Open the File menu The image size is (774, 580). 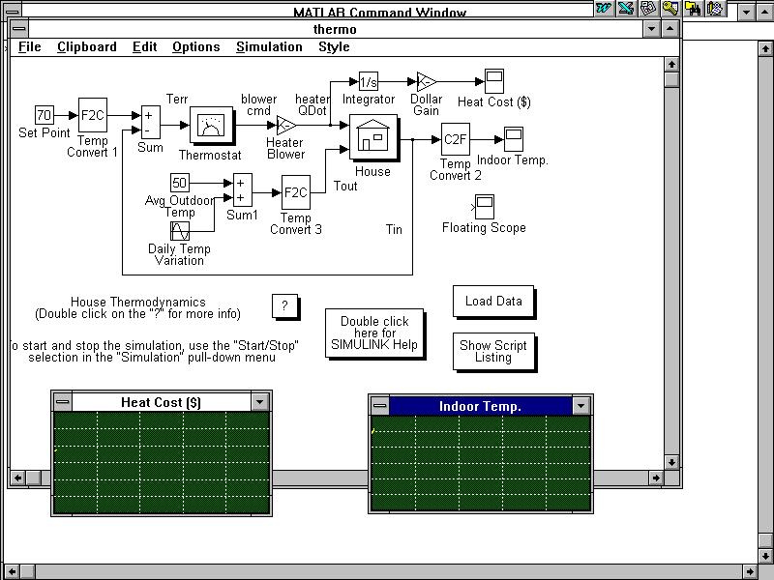(30, 46)
